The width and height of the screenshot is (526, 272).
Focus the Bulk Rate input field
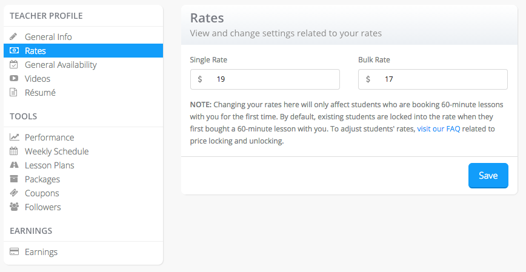(433, 79)
